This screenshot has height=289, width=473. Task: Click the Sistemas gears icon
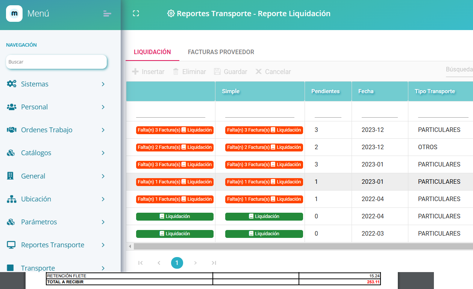[x=12, y=84]
